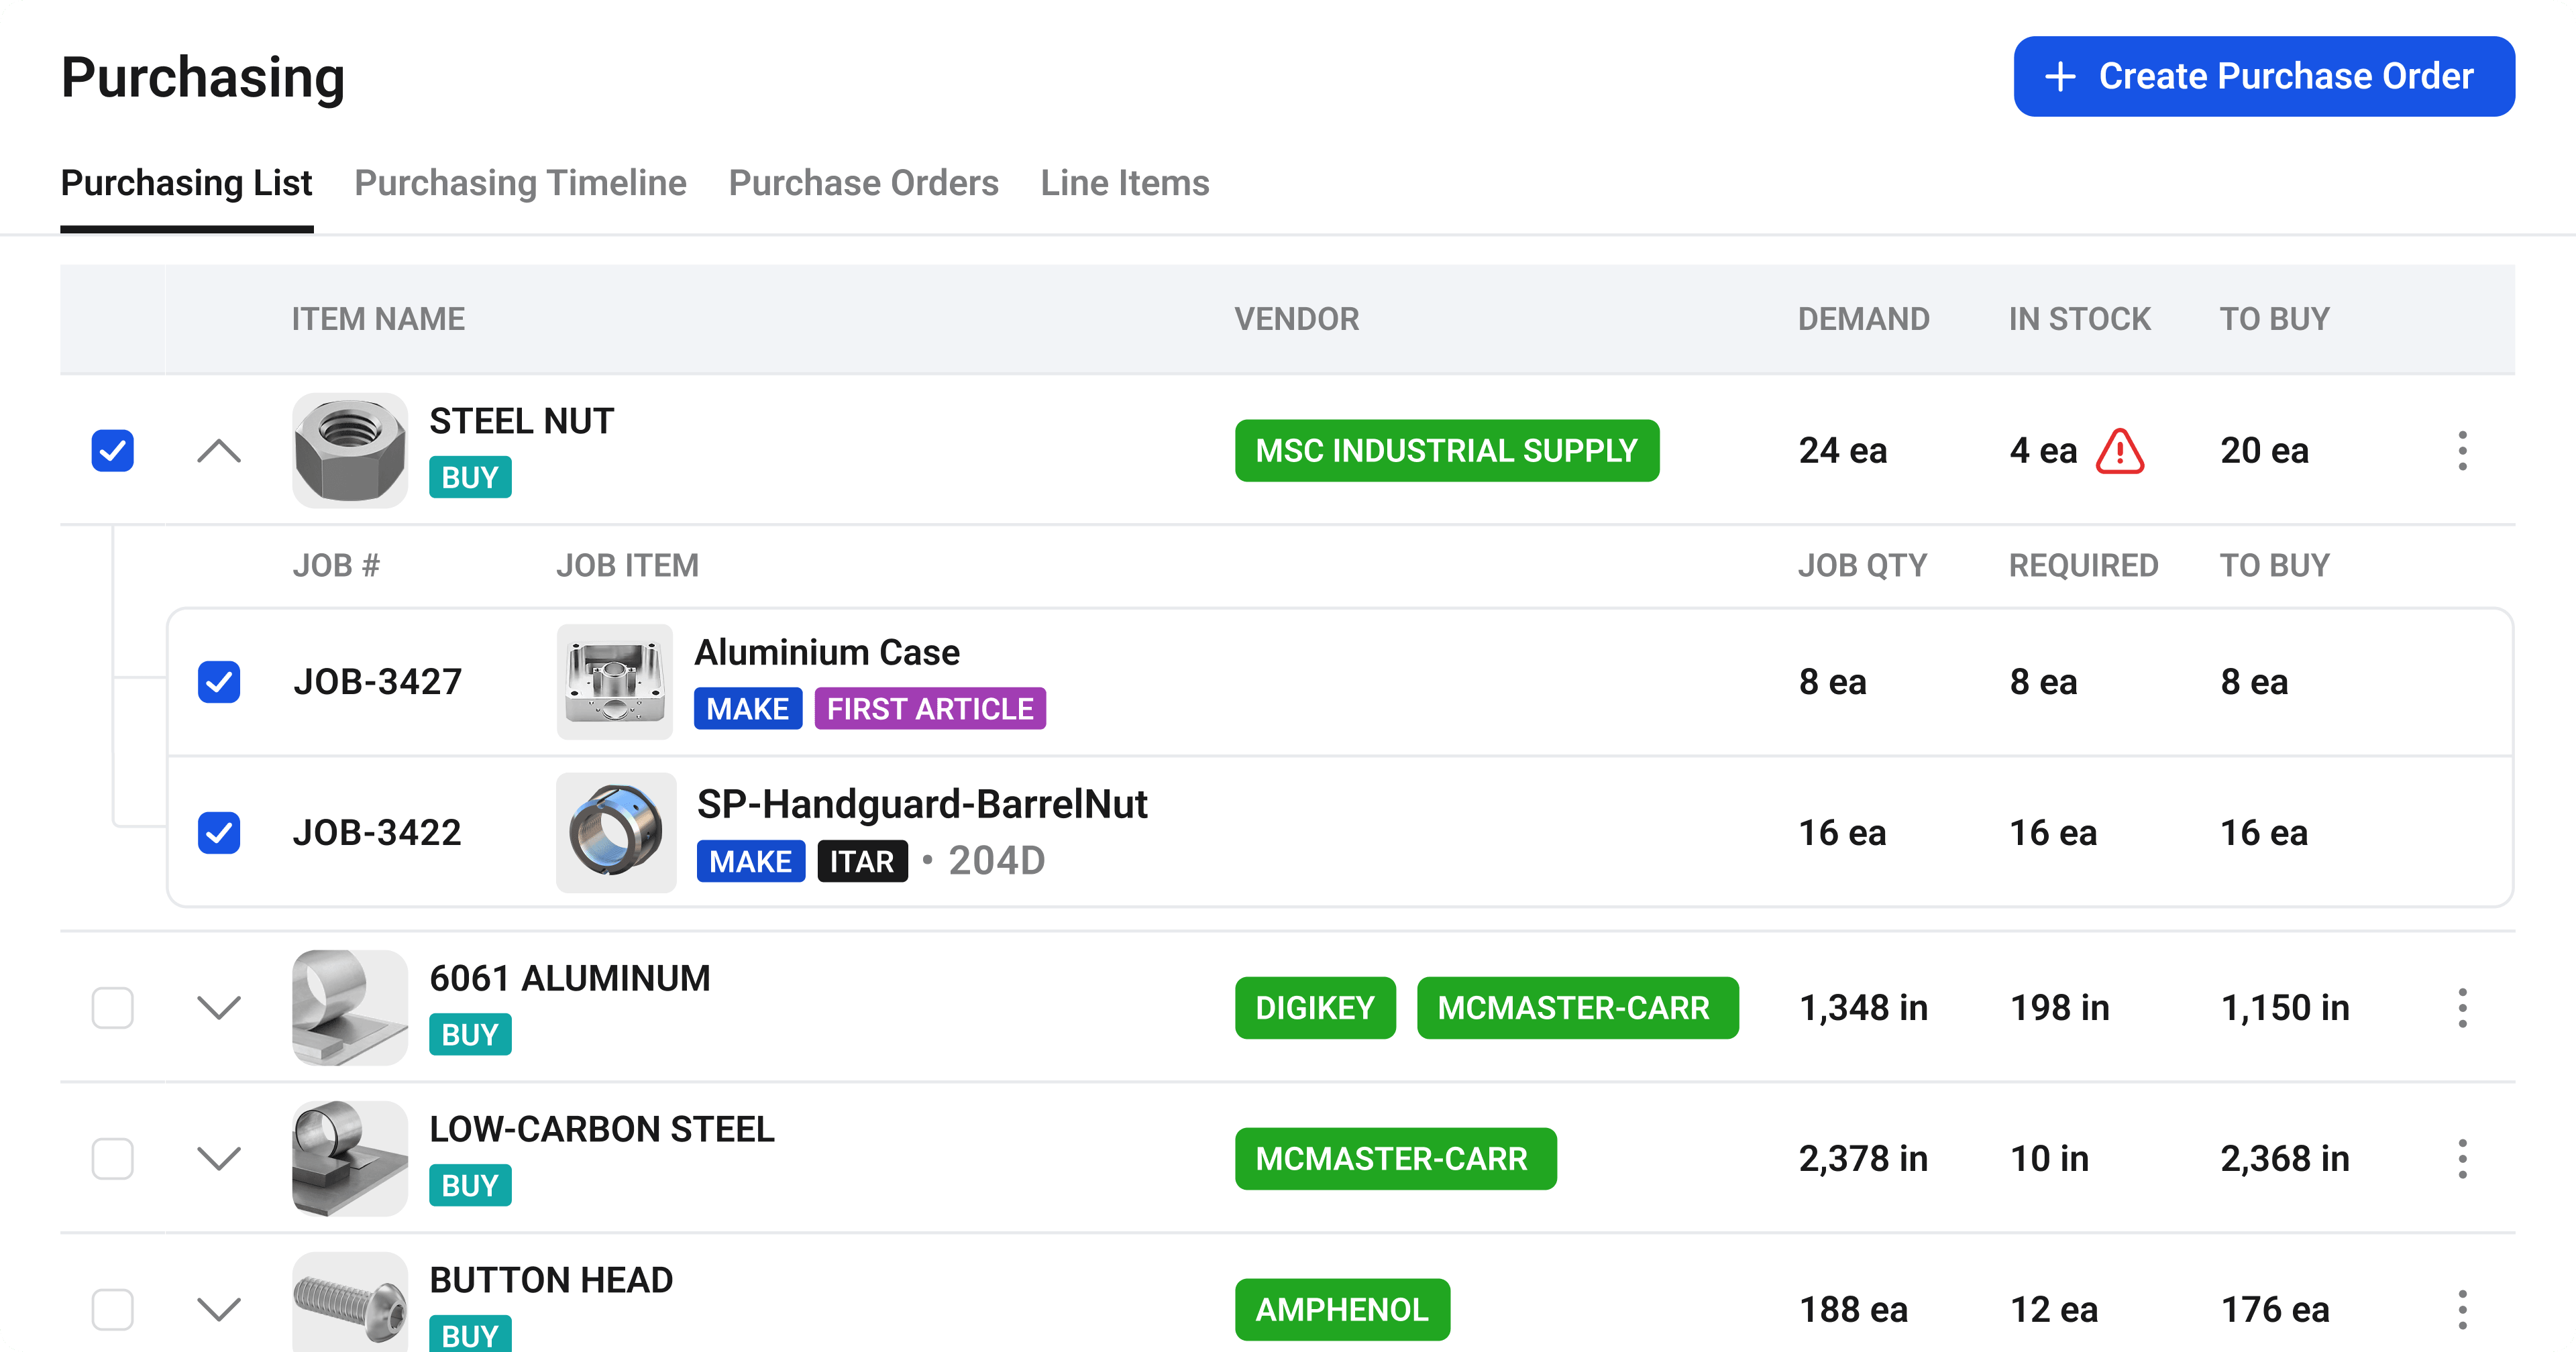Expand the Low-Carbon Steel row

point(219,1159)
